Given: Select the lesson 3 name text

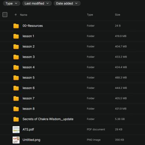Looking at the screenshot, I should (29, 57).
